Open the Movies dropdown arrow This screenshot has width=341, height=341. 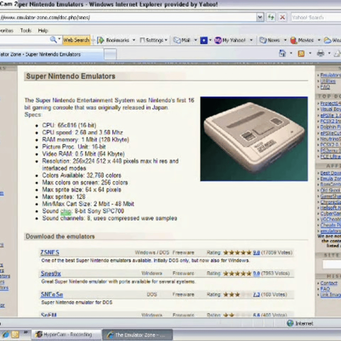click(319, 40)
